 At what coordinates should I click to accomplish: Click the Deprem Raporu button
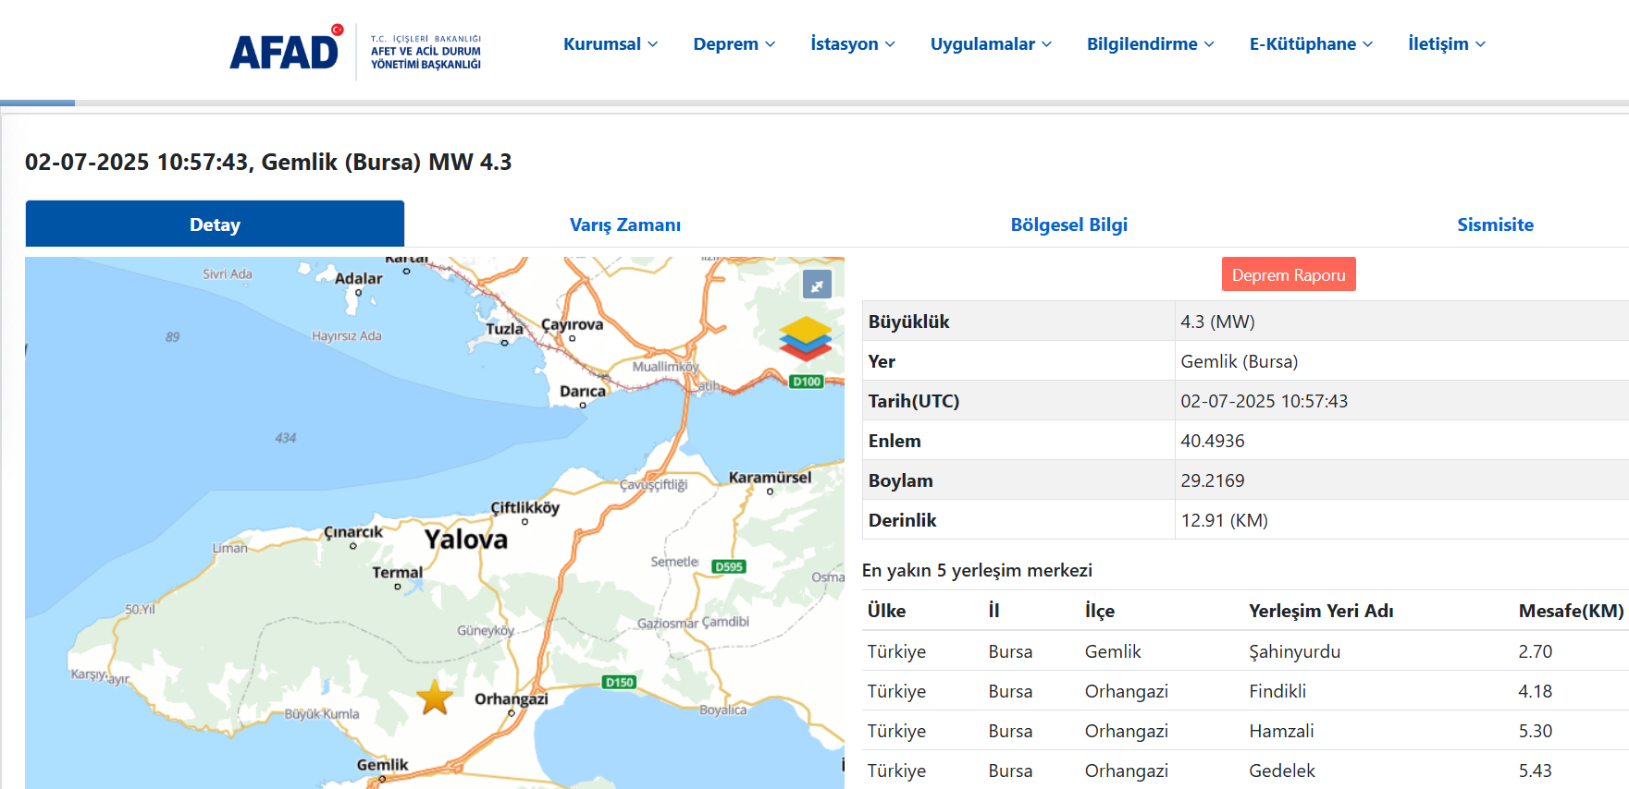[1288, 274]
